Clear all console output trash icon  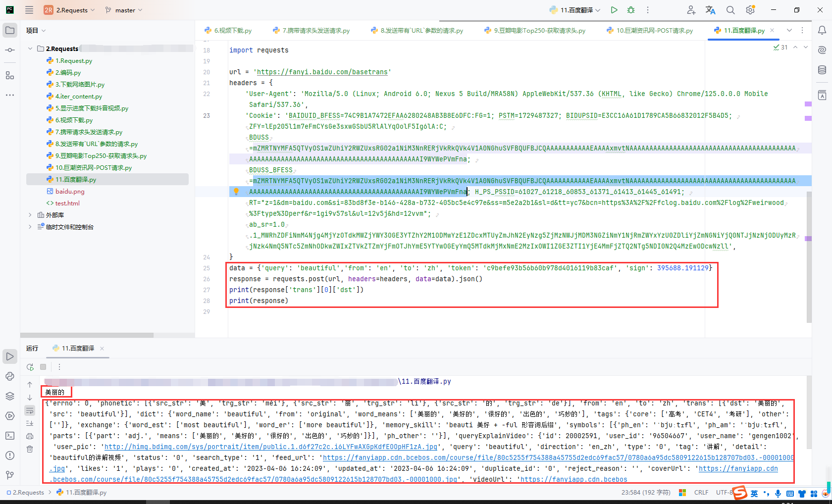(x=30, y=449)
